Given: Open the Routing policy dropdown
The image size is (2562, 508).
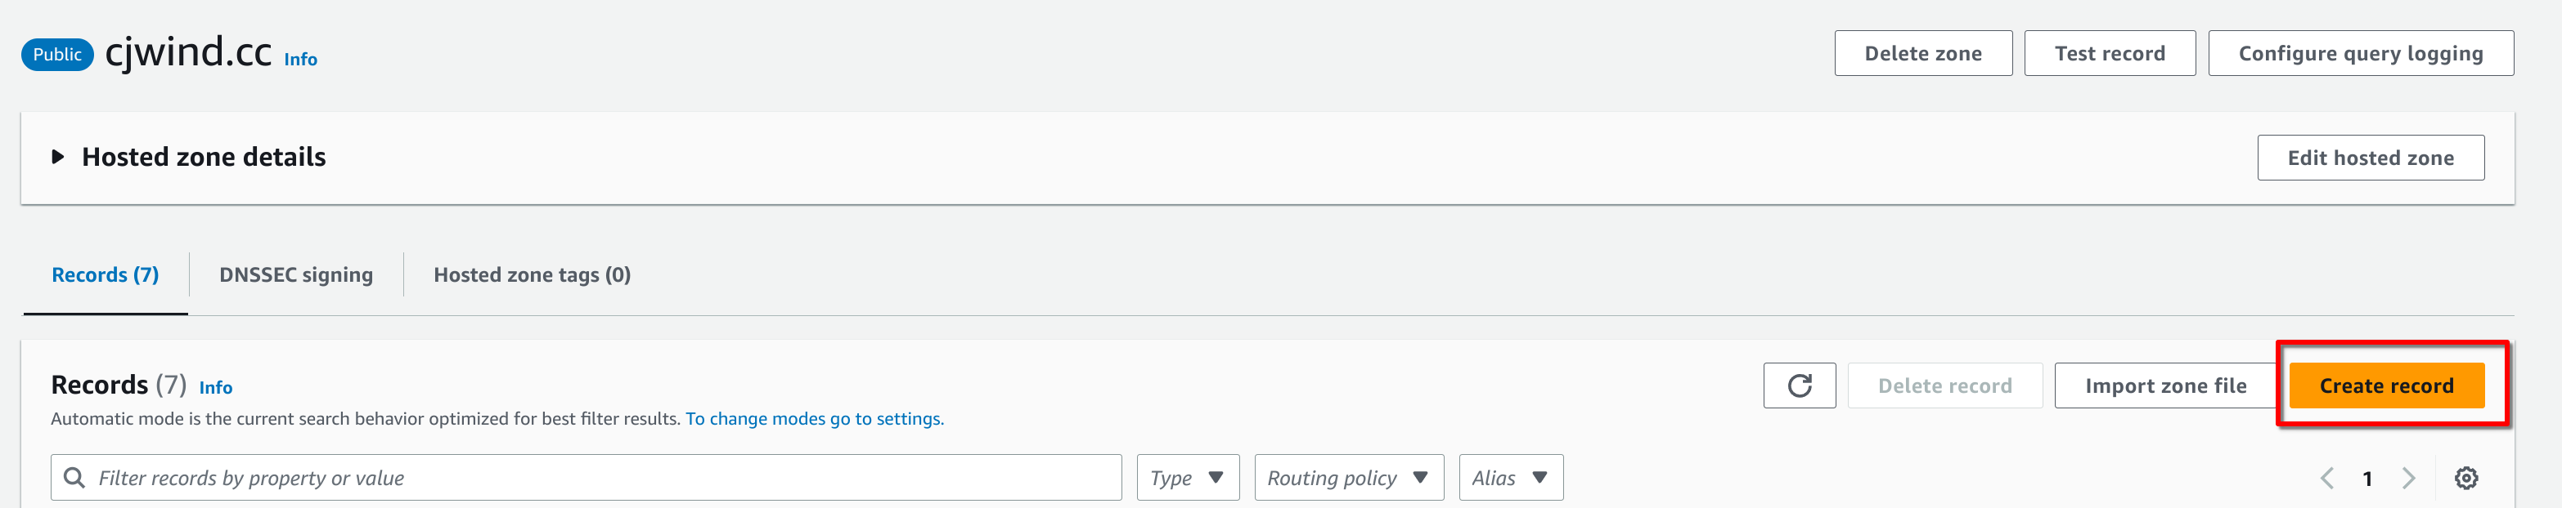Looking at the screenshot, I should (x=1349, y=477).
